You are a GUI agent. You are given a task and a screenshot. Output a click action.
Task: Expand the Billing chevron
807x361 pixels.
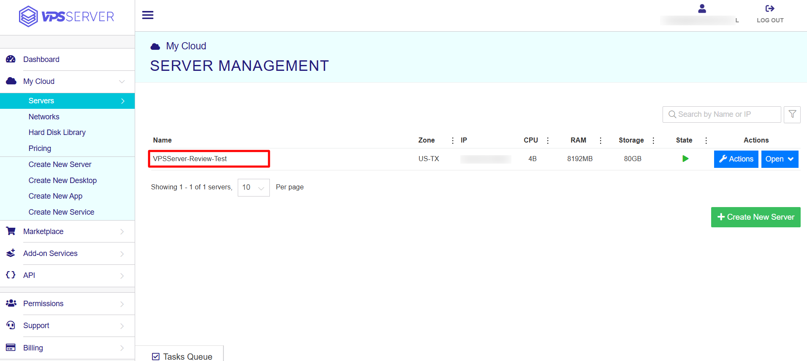122,348
